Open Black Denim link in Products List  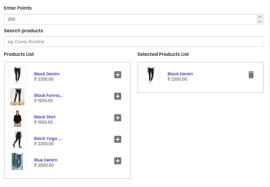click(47, 74)
